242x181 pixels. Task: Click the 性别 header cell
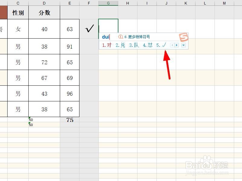click(18, 12)
